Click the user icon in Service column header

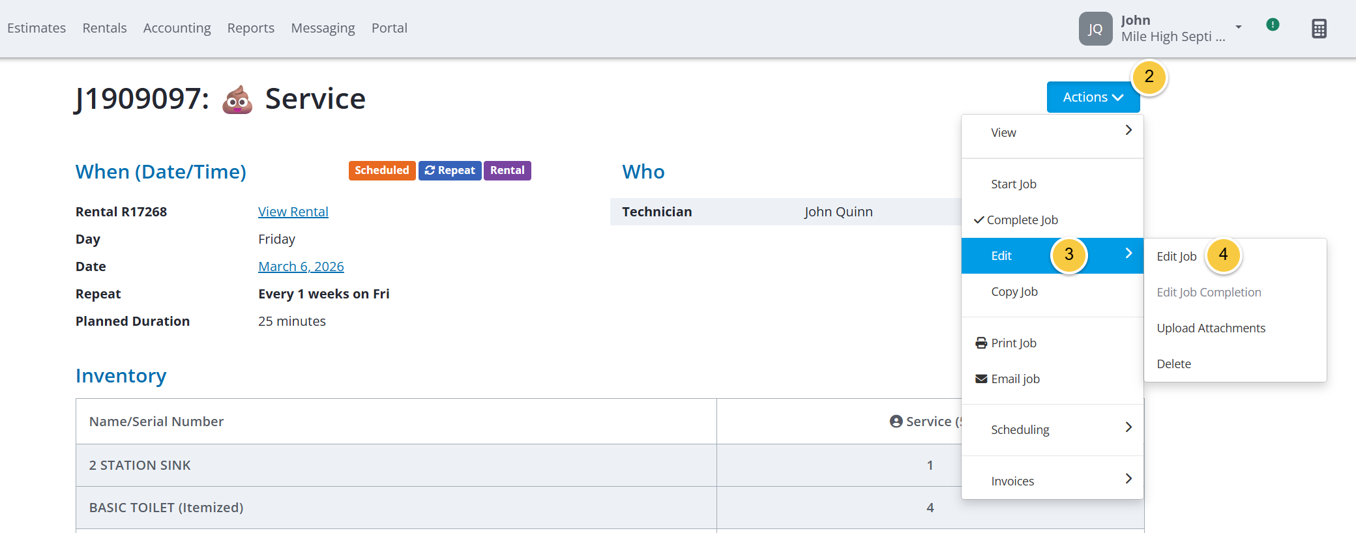(x=896, y=422)
